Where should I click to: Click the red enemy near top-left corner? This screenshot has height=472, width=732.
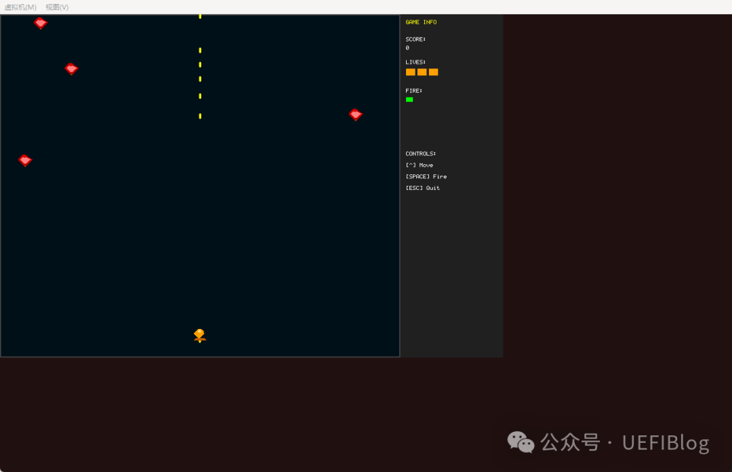(41, 23)
